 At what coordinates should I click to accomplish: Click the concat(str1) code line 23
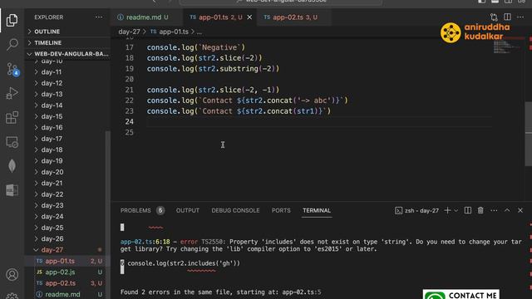click(239, 111)
